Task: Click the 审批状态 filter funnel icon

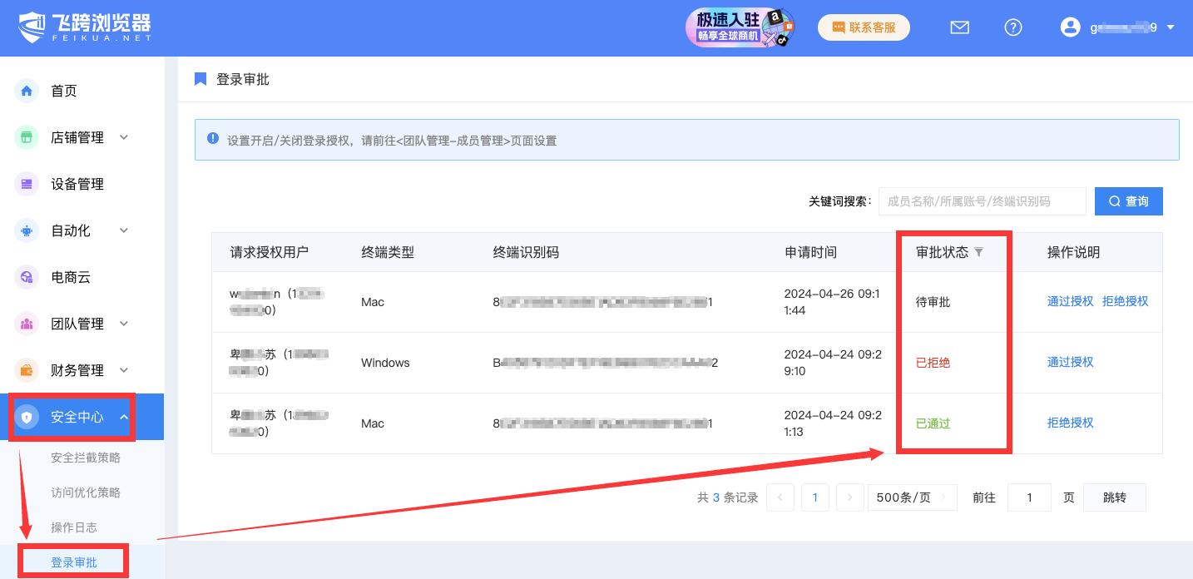Action: click(979, 252)
